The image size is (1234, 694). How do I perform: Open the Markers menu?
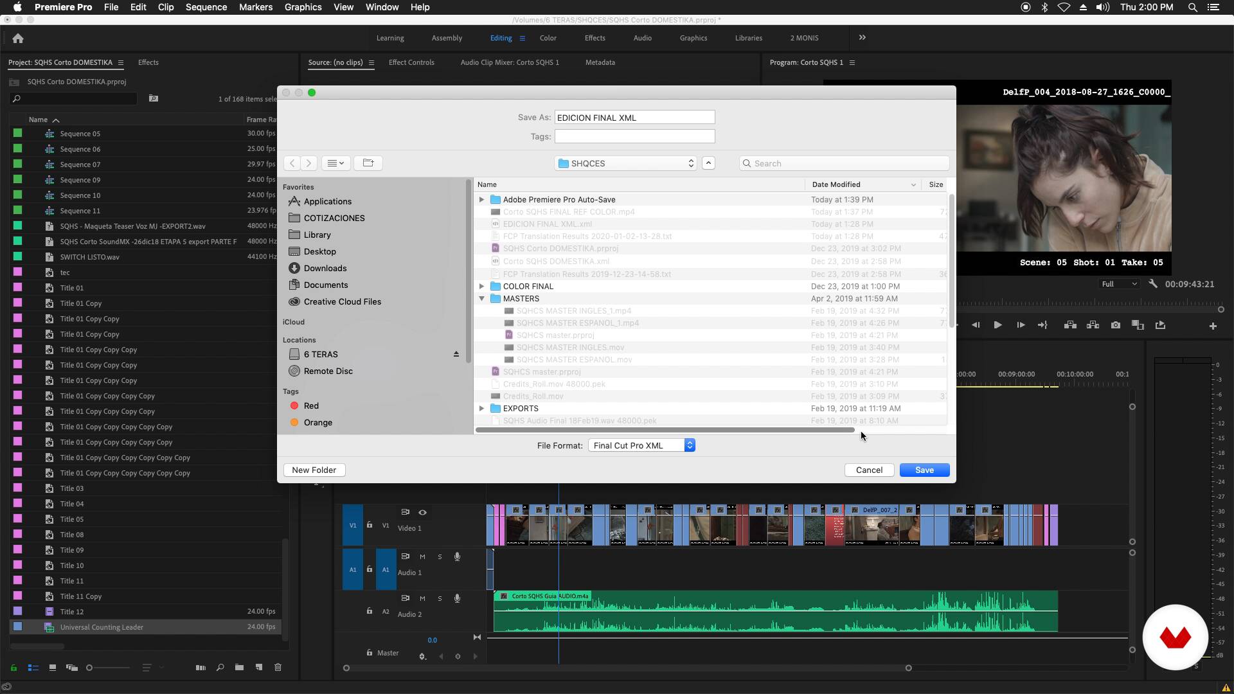click(x=255, y=7)
